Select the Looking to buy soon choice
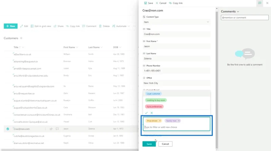271x151 pixels. click(156, 100)
